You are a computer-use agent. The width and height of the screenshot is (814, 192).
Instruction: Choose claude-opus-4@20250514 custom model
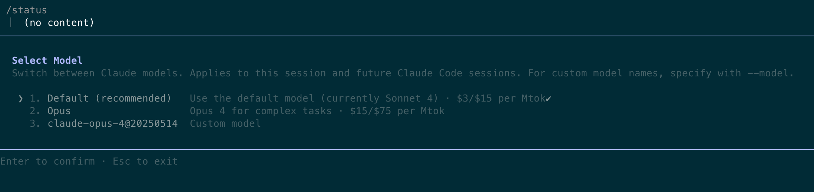pyautogui.click(x=113, y=124)
